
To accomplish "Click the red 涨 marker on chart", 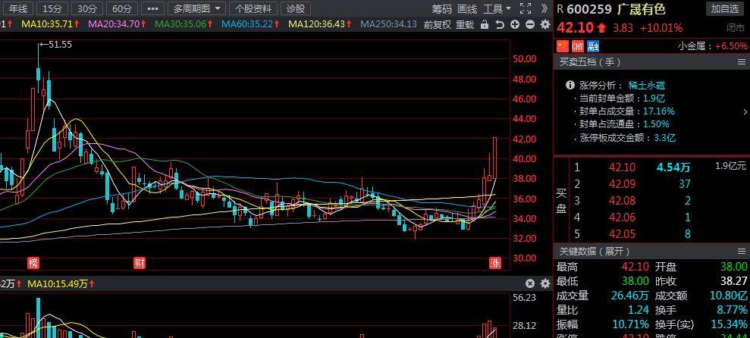I will coord(494,263).
